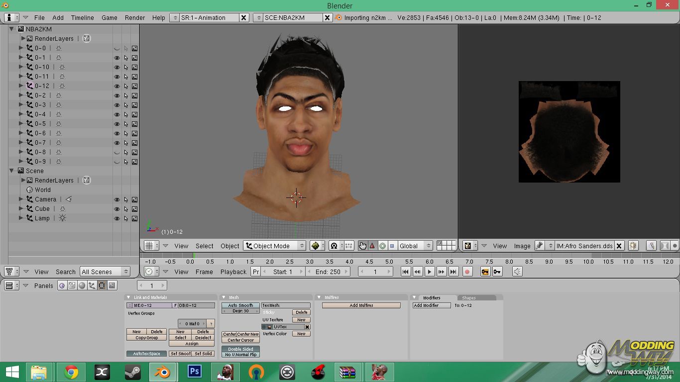
Task: Open the Scene context icon in Panels
Action: click(113, 286)
